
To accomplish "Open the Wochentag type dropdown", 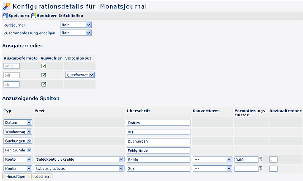I will 18,132.
